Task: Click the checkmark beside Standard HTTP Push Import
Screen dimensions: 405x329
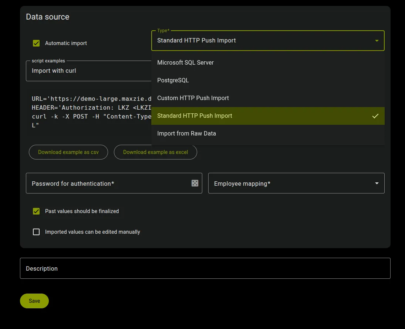Action: tap(375, 116)
